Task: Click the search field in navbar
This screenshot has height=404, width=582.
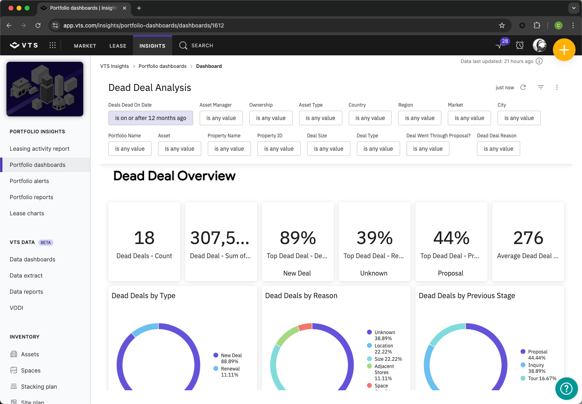Action: (x=202, y=46)
